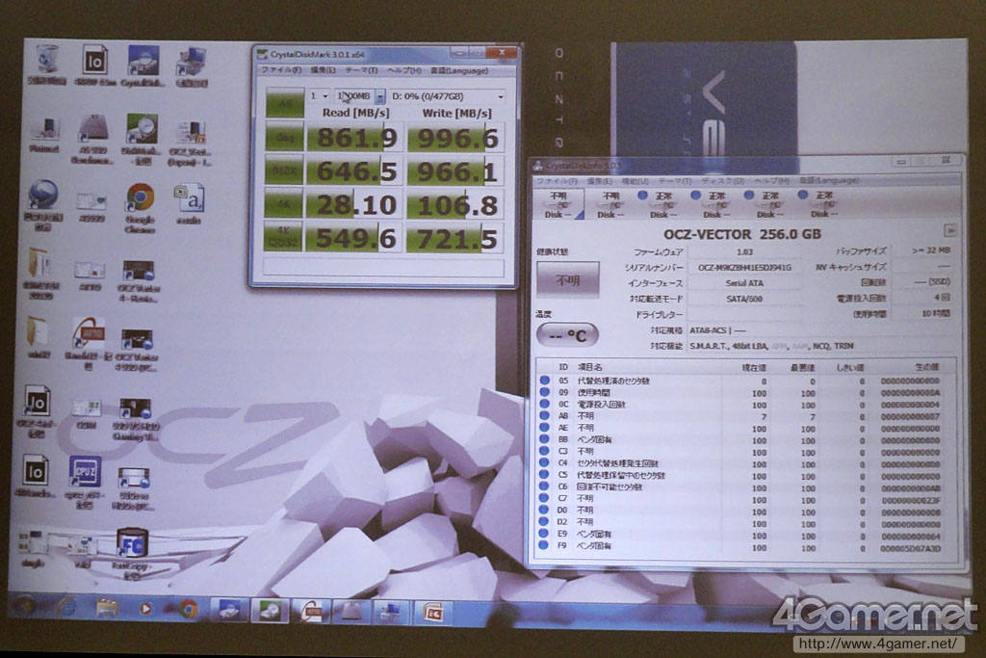Image resolution: width=986 pixels, height=658 pixels.
Task: Open Windows Media Player from the taskbar
Action: (x=145, y=609)
